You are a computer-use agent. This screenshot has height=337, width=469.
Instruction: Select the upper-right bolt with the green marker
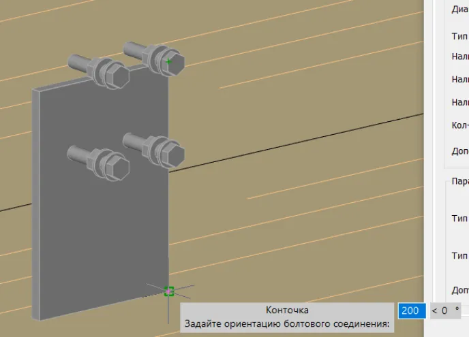(x=155, y=56)
